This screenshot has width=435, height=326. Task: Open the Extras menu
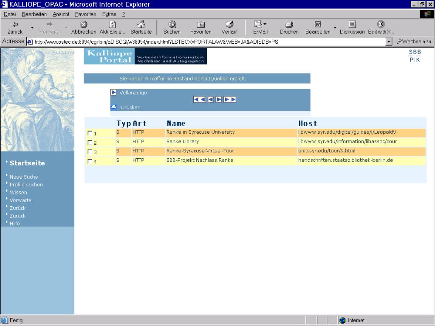point(109,14)
